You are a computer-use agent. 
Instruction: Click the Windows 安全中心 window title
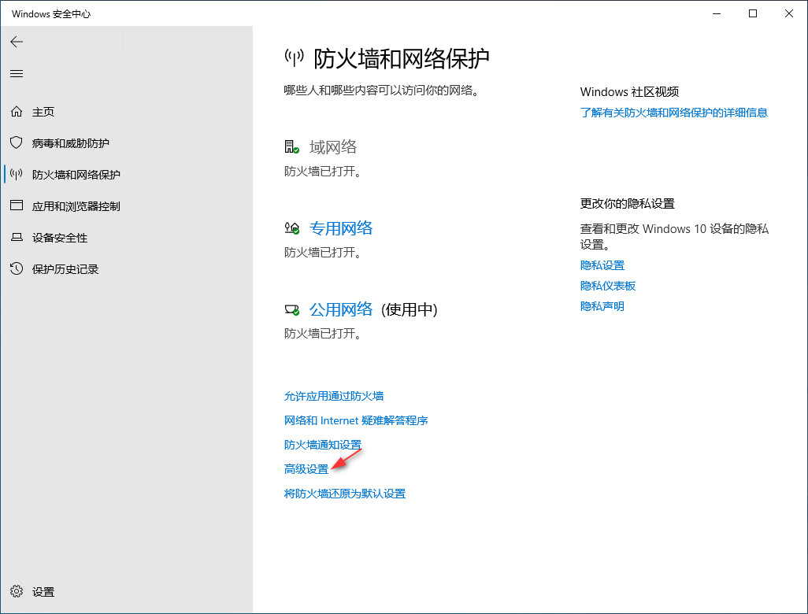51,14
